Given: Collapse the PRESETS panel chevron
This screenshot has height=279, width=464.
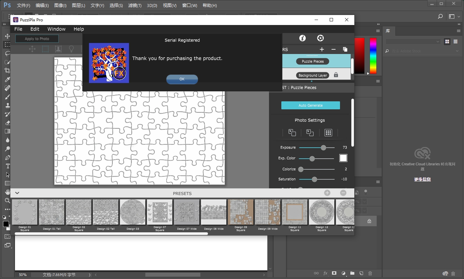Looking at the screenshot, I should 17,193.
